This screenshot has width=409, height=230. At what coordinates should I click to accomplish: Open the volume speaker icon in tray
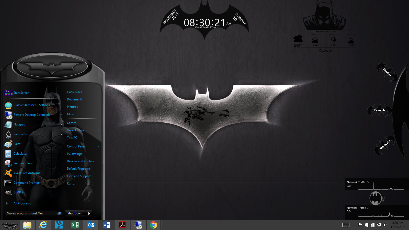pyautogui.click(x=385, y=225)
